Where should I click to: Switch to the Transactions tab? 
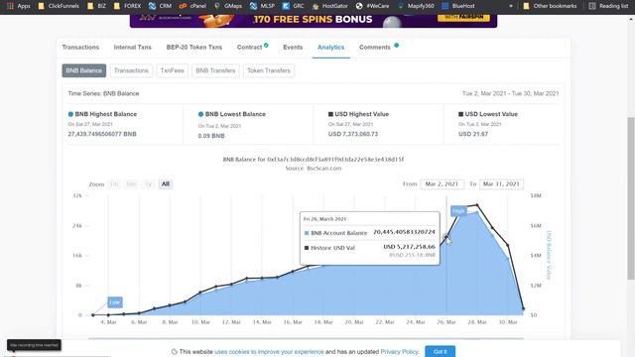[x=80, y=48]
